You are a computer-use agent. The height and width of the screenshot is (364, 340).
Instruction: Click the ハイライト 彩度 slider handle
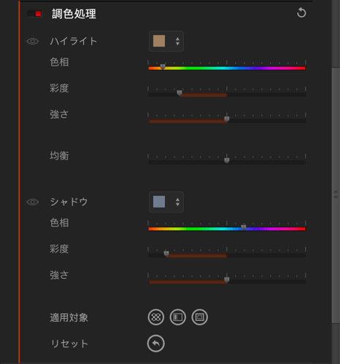(179, 92)
